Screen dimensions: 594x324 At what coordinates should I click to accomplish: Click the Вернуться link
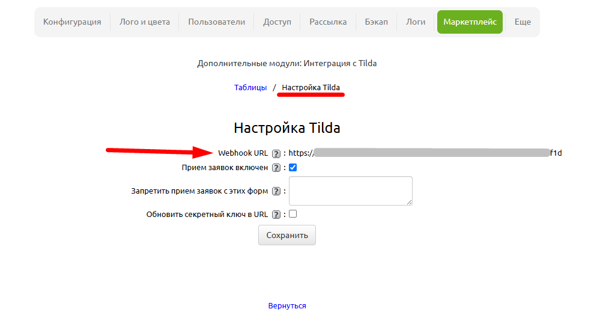pyautogui.click(x=287, y=306)
